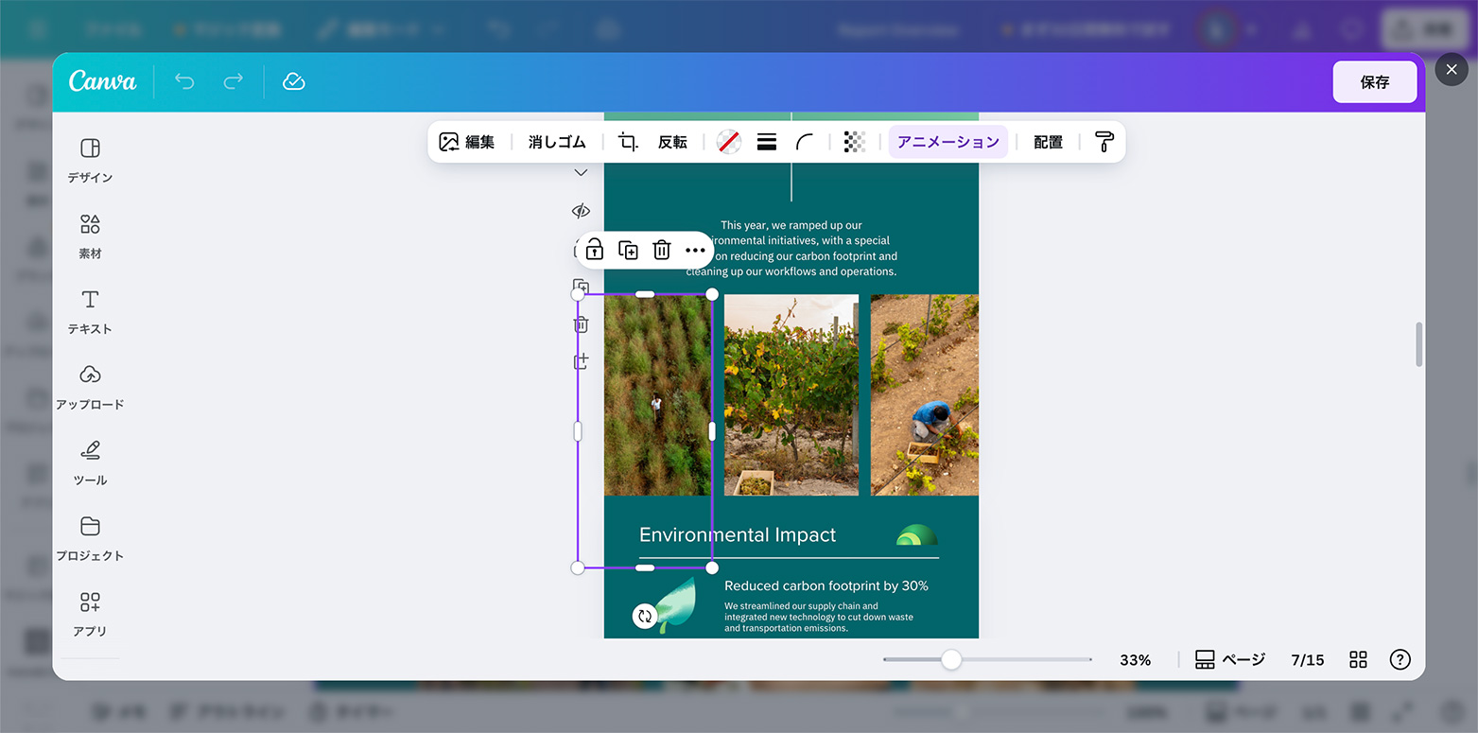
Task: Open the 素材 elements tab
Action: click(x=90, y=236)
